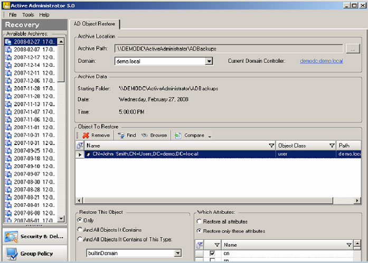
Task: Open the Object Class column filter
Action: (332, 146)
